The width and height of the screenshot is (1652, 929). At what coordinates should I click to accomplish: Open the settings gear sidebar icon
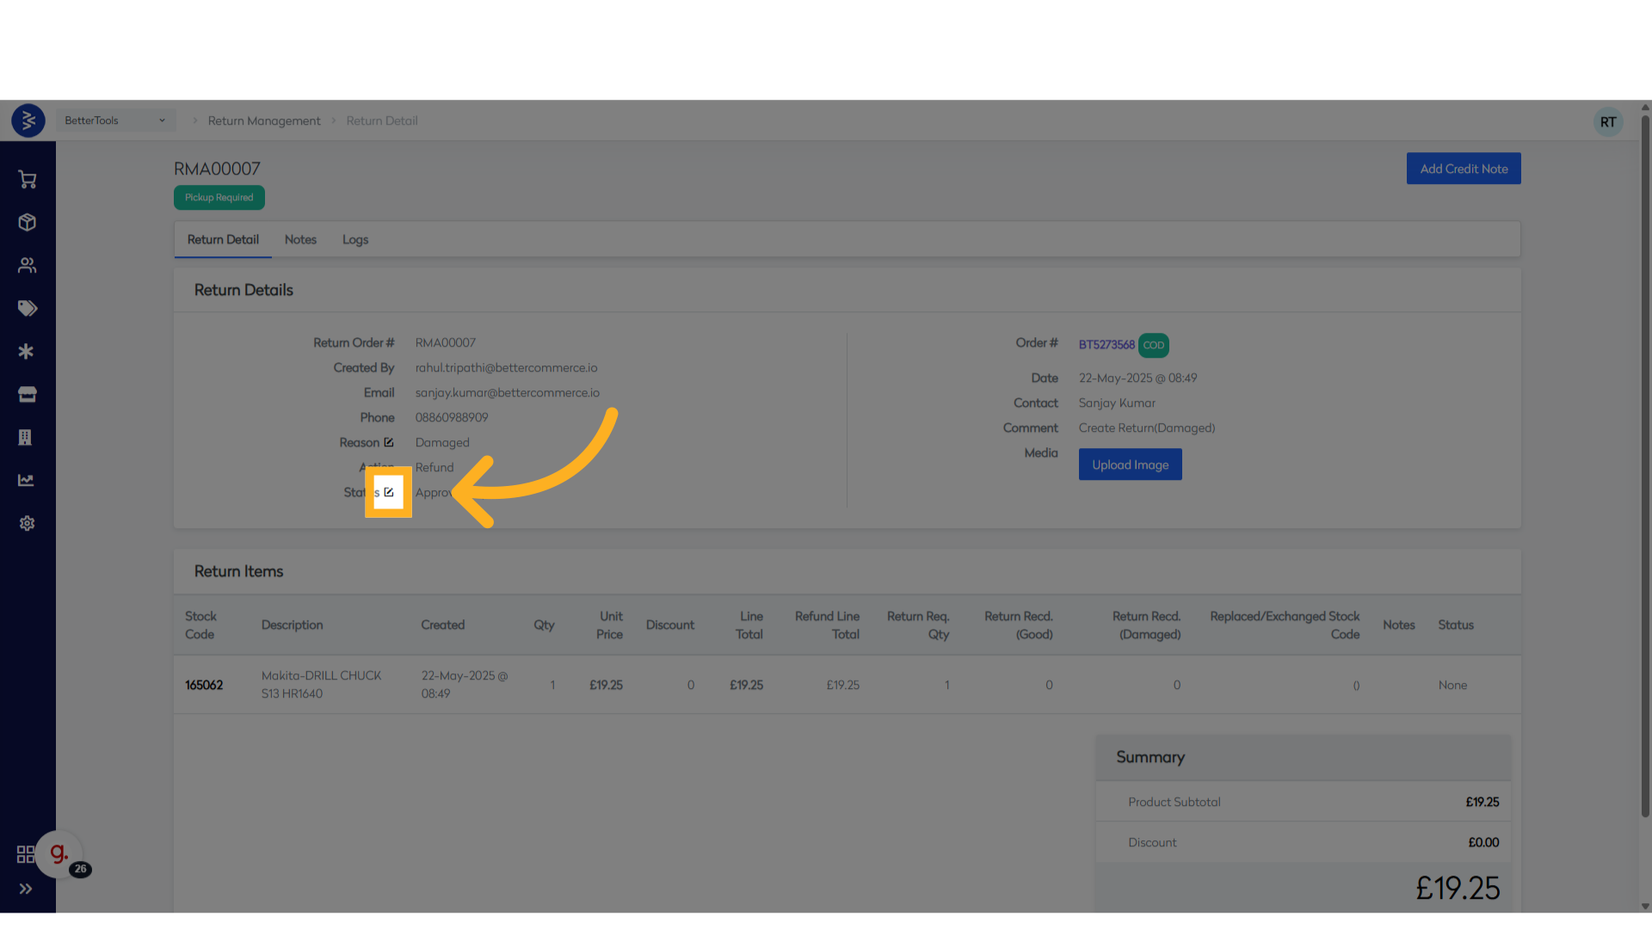(x=27, y=523)
